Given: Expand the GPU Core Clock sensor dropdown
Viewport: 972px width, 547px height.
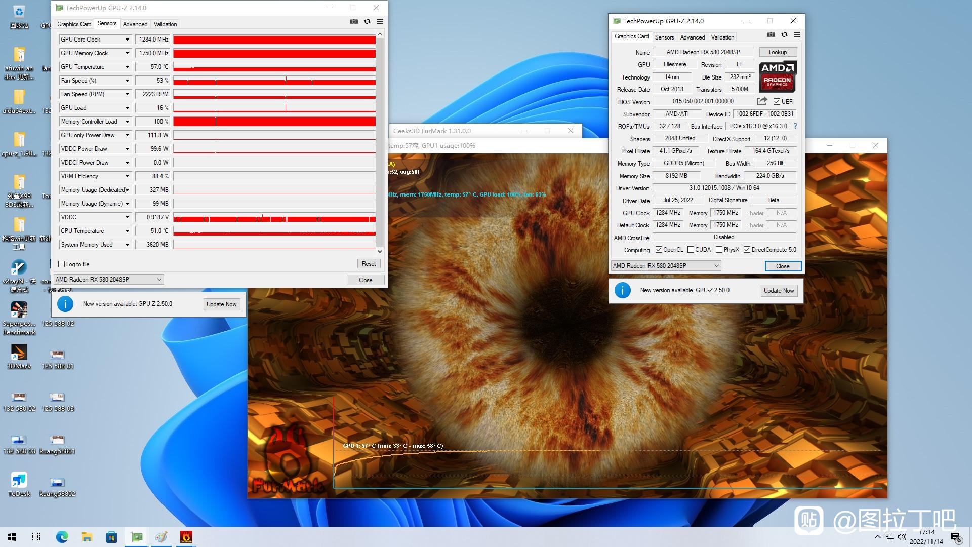Looking at the screenshot, I should [127, 40].
